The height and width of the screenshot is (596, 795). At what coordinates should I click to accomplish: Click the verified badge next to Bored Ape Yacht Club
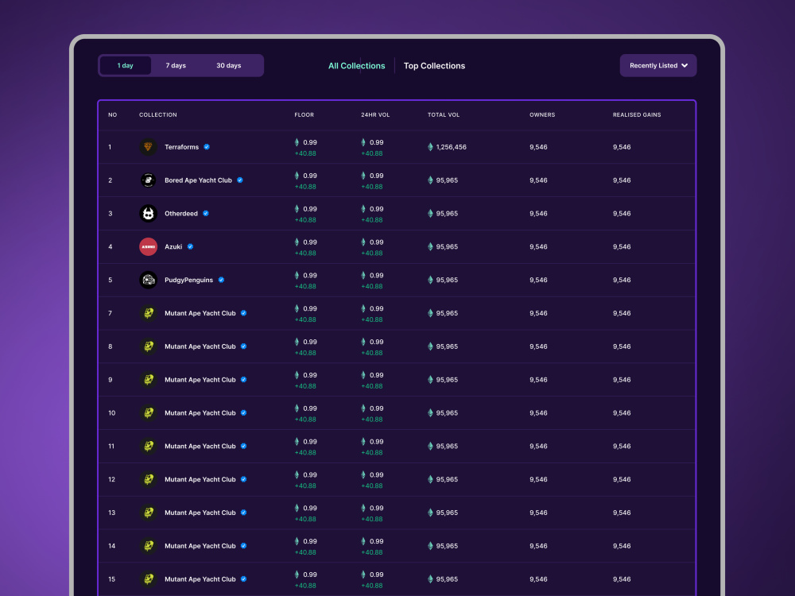240,180
